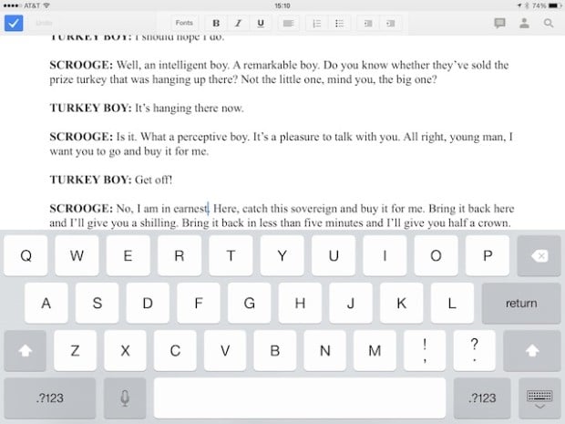Place cursor in "It's hanging there now." line

click(190, 109)
